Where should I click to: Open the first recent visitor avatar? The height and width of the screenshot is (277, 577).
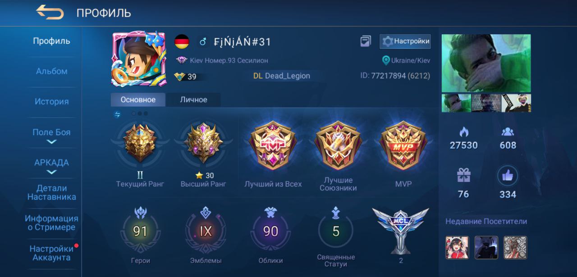pyautogui.click(x=457, y=248)
